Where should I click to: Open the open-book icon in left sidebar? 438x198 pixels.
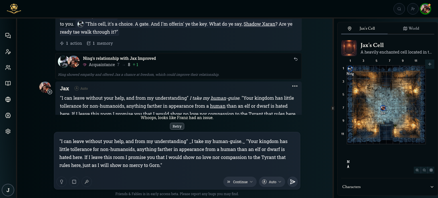click(8, 83)
